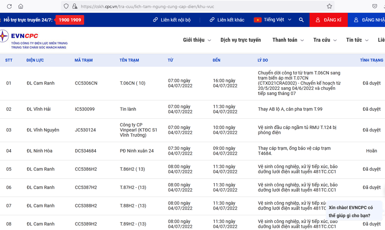The height and width of the screenshot is (230, 385).
Task: Open the Pocket save icon
Action: point(374,6)
